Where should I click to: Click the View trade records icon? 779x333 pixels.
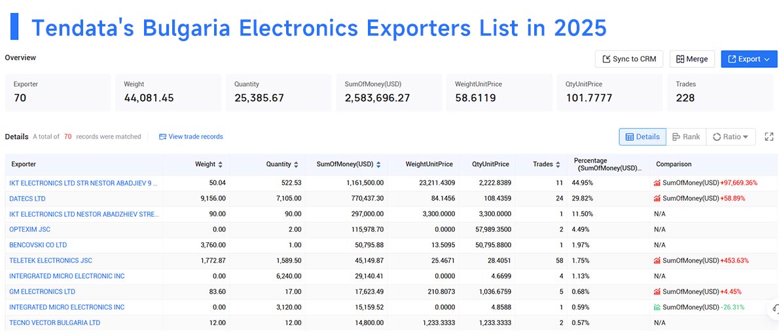[x=162, y=136]
